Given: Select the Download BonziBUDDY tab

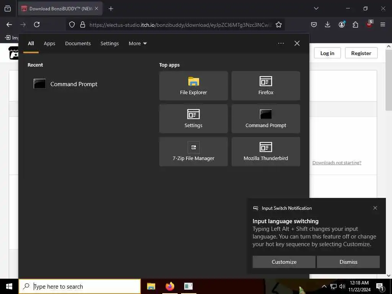Looking at the screenshot, I should point(60,8).
